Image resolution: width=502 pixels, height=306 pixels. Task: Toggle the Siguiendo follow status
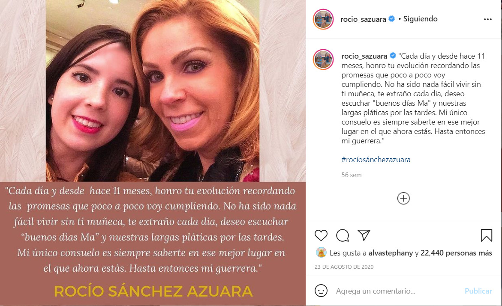click(x=420, y=19)
